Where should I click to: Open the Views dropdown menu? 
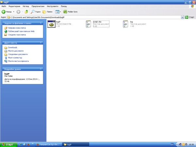coord(58,11)
